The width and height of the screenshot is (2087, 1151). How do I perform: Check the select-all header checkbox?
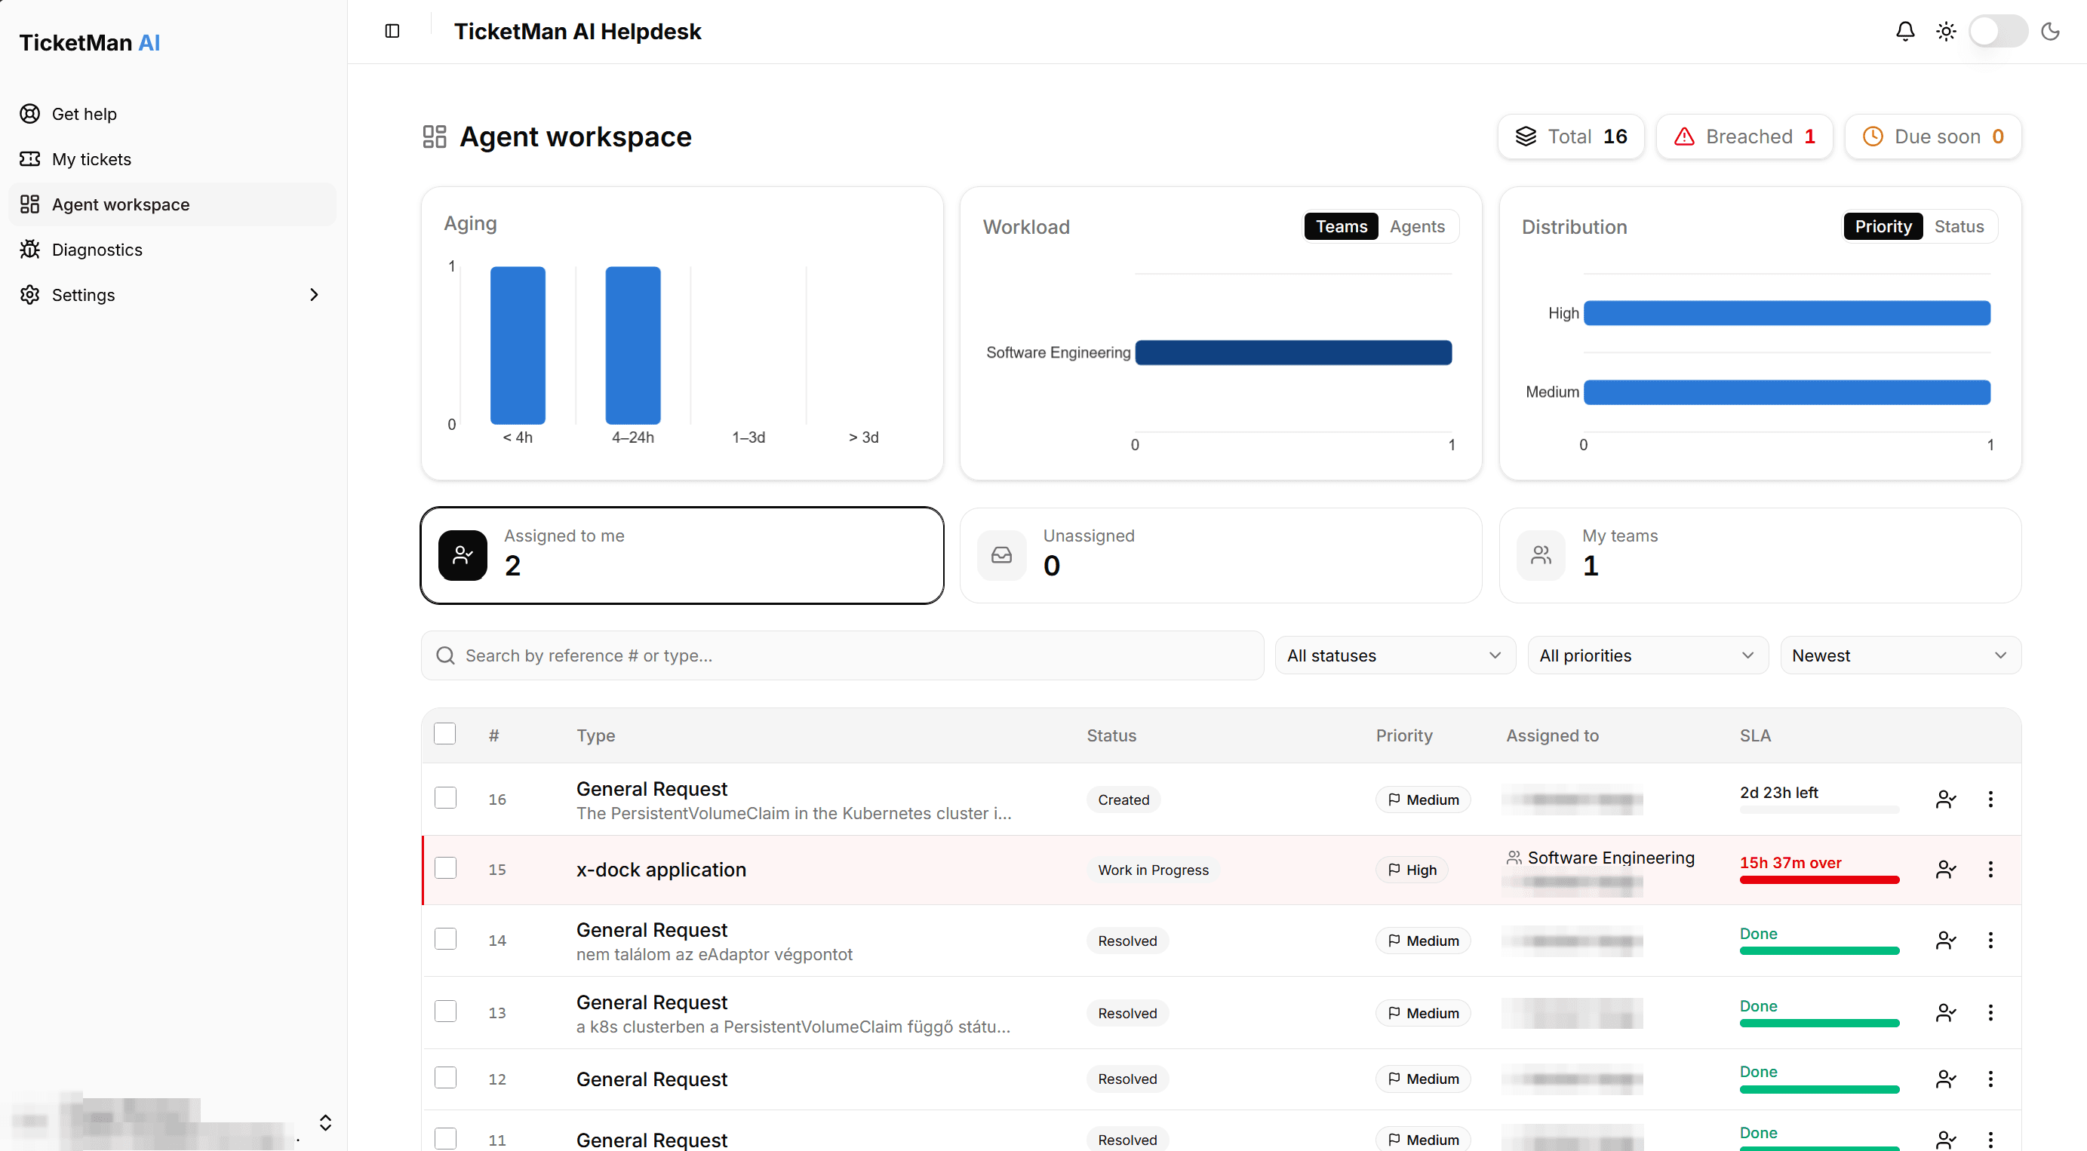coord(444,734)
